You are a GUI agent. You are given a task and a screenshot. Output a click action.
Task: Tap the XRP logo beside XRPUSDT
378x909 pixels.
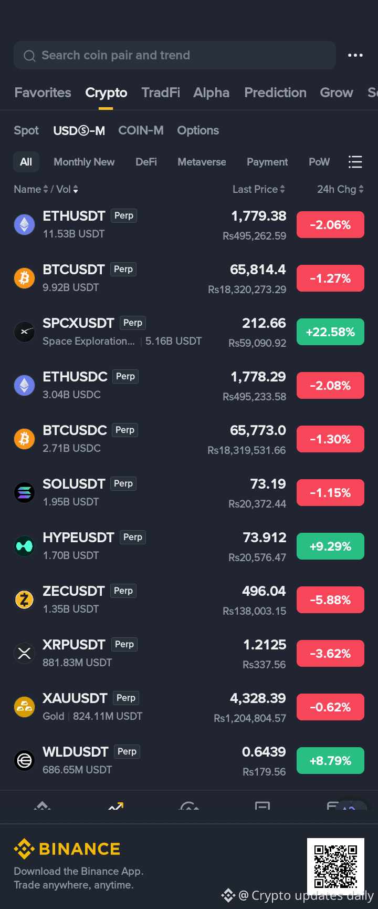(x=24, y=654)
